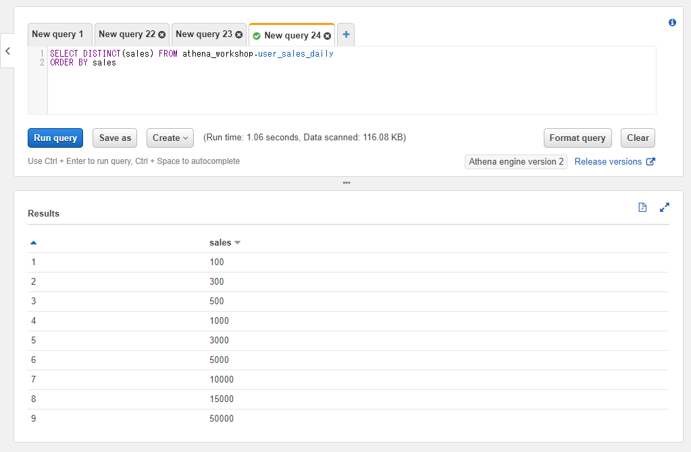Click the Run query button
Screen dimensions: 691x452
(55, 138)
